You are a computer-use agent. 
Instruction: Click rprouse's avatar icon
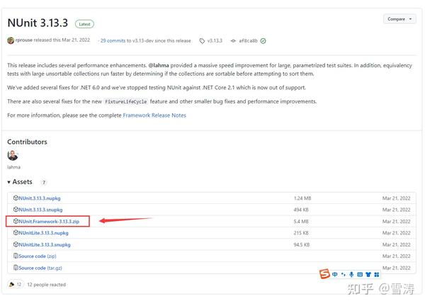[x=11, y=41]
